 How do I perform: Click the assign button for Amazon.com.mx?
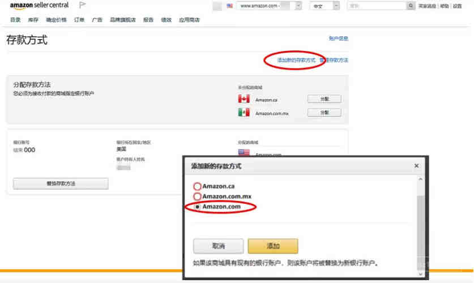[324, 113]
